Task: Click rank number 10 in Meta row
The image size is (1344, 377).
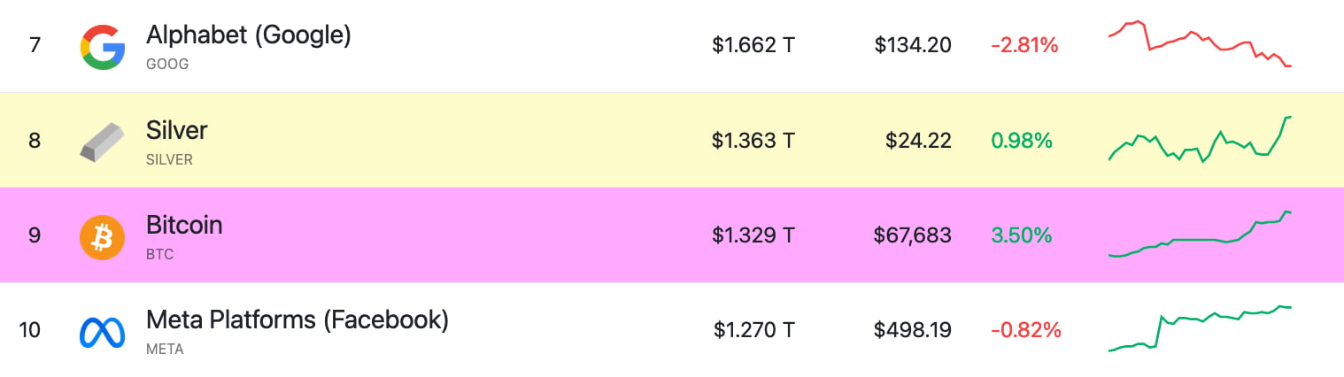Action: click(x=29, y=331)
